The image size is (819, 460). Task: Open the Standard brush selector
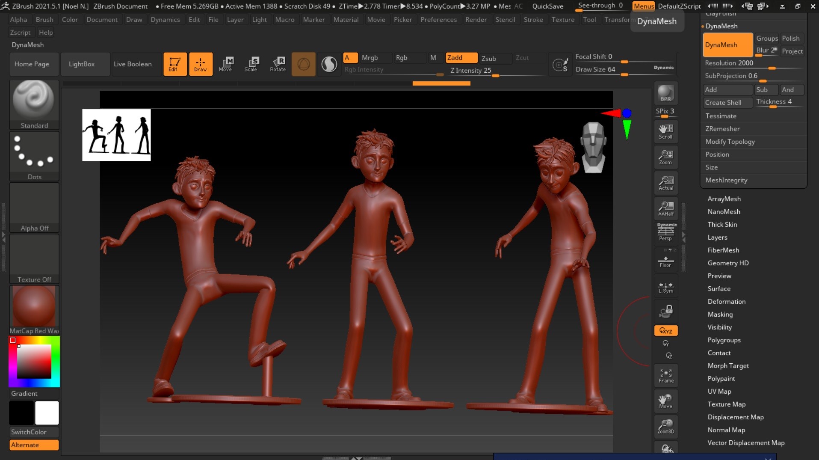(x=34, y=104)
